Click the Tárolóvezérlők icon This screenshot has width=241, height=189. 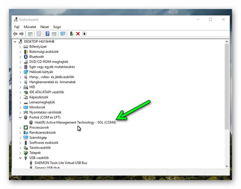coord(26,148)
